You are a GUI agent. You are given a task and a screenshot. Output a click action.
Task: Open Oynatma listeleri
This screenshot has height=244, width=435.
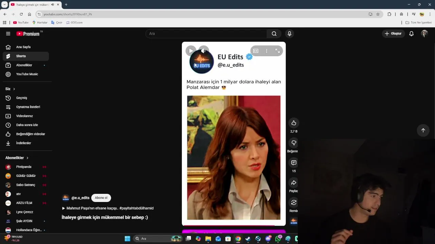point(26,107)
